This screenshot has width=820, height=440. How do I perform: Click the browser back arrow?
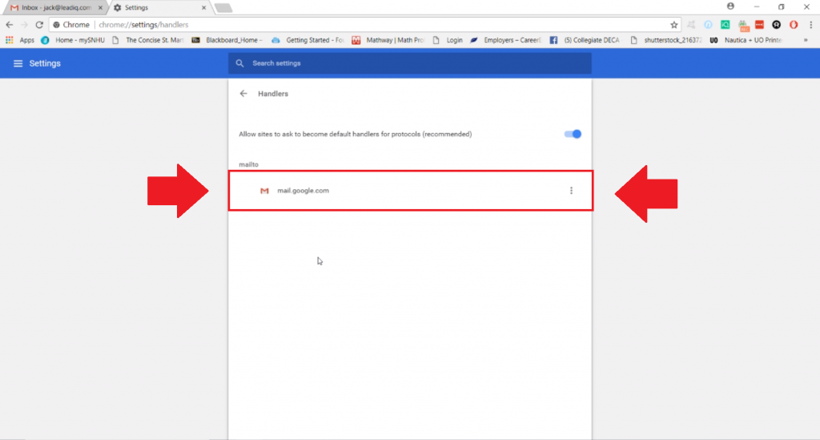pos(10,25)
